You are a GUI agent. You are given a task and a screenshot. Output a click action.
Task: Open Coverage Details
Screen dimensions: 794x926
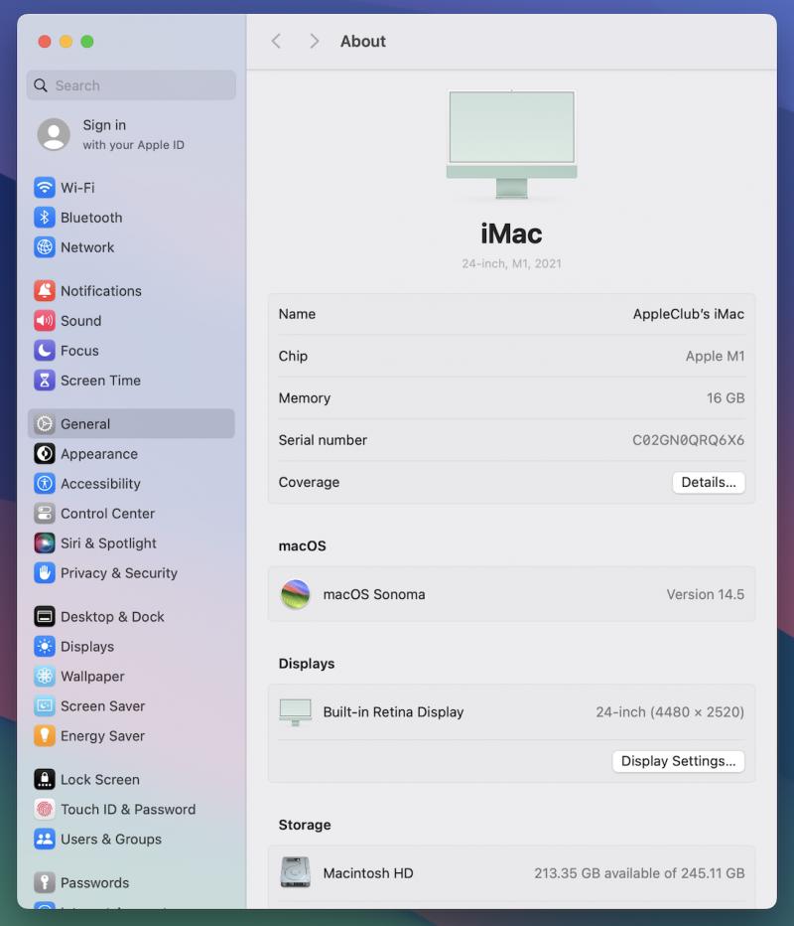coord(709,483)
